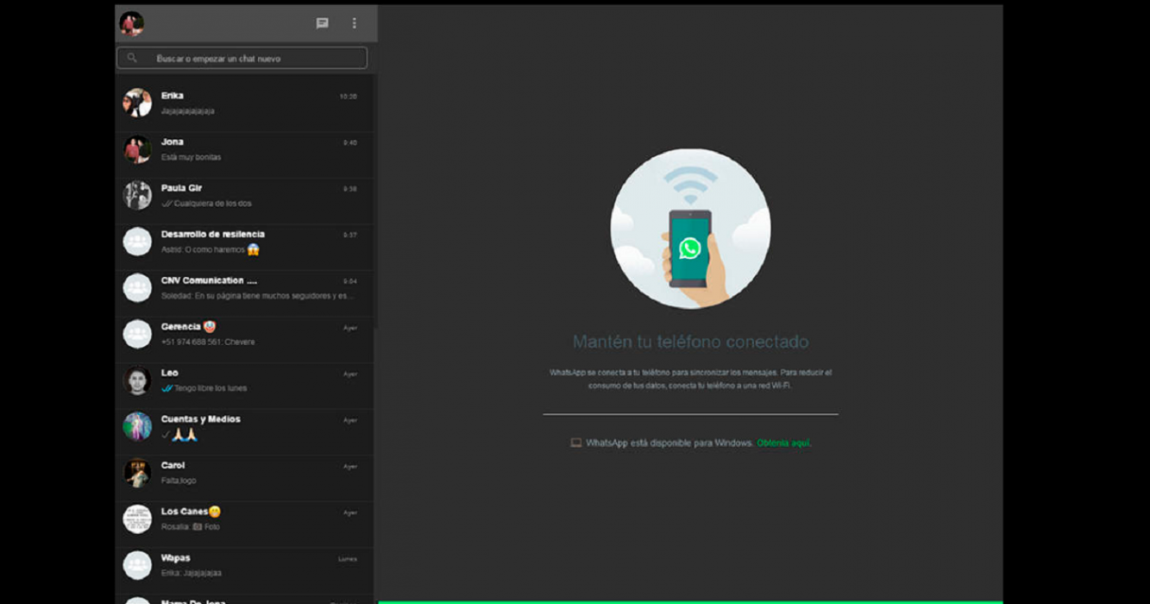Click the Wapas group avatar
The image size is (1150, 604).
[137, 565]
